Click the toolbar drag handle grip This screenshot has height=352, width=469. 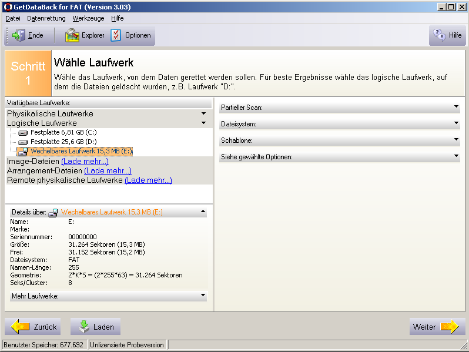click(x=8, y=35)
